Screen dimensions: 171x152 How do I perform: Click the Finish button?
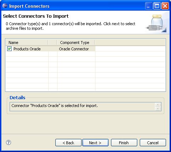(124, 143)
